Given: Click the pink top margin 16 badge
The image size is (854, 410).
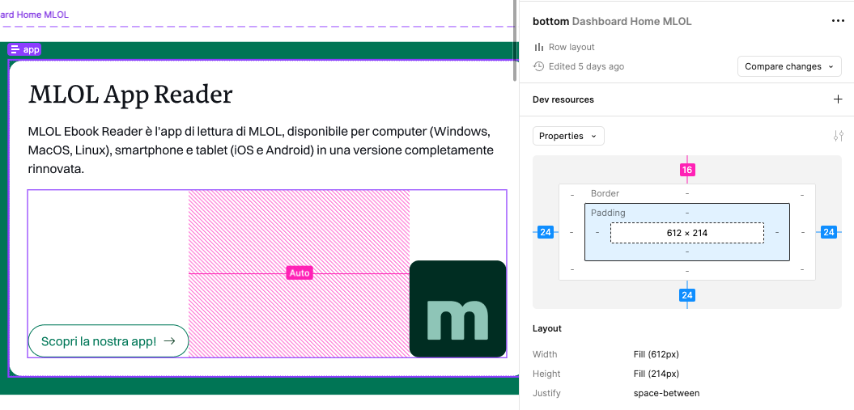Looking at the screenshot, I should click(687, 170).
